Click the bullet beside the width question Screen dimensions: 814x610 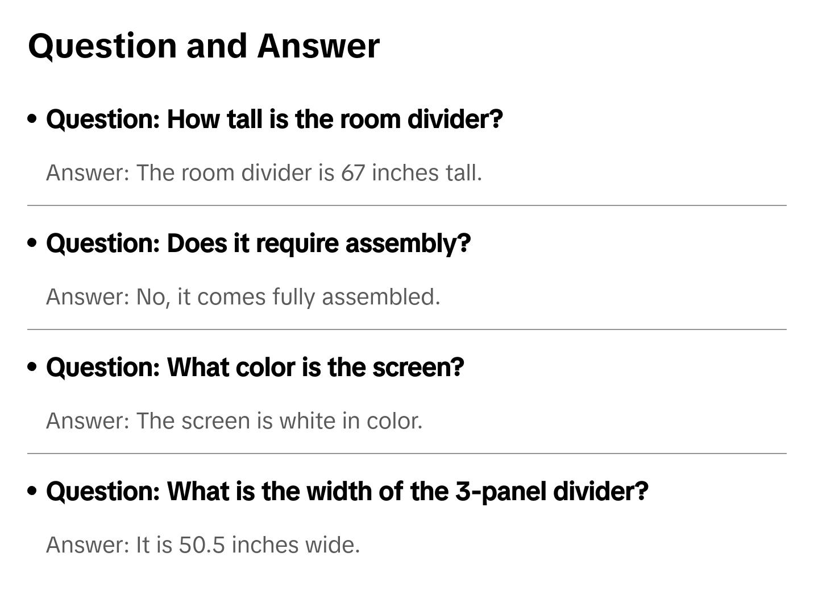(32, 491)
